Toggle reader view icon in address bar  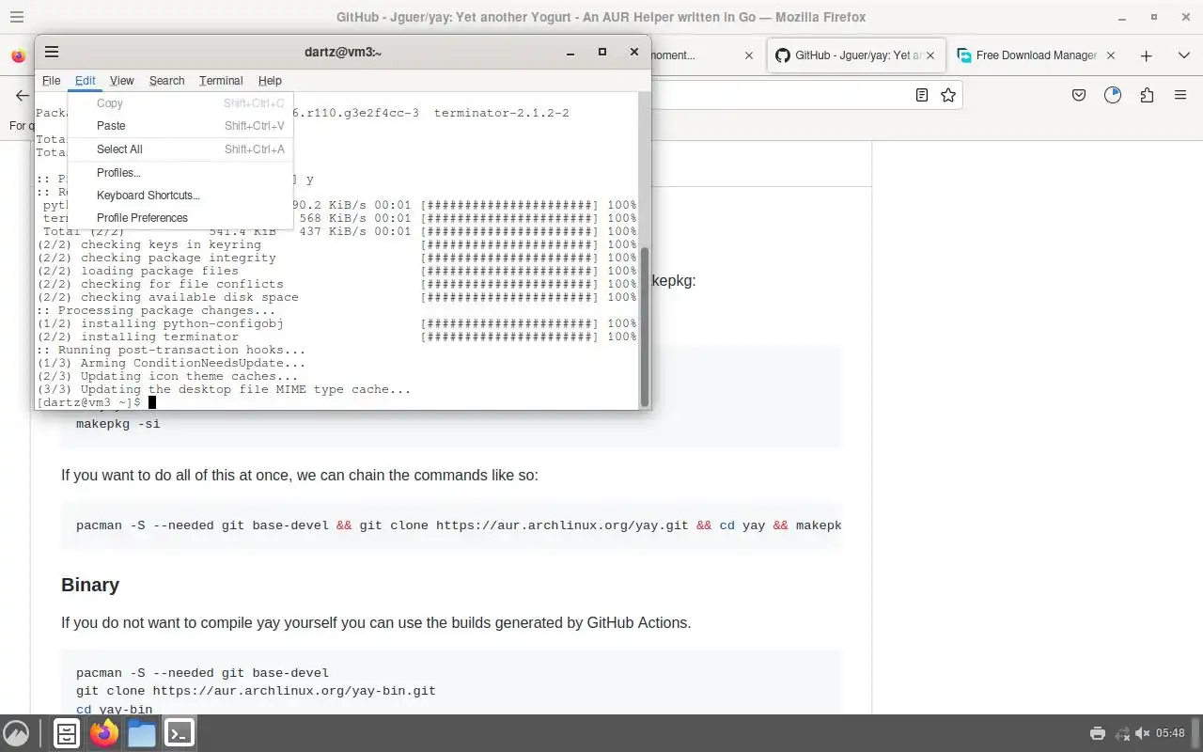click(922, 95)
